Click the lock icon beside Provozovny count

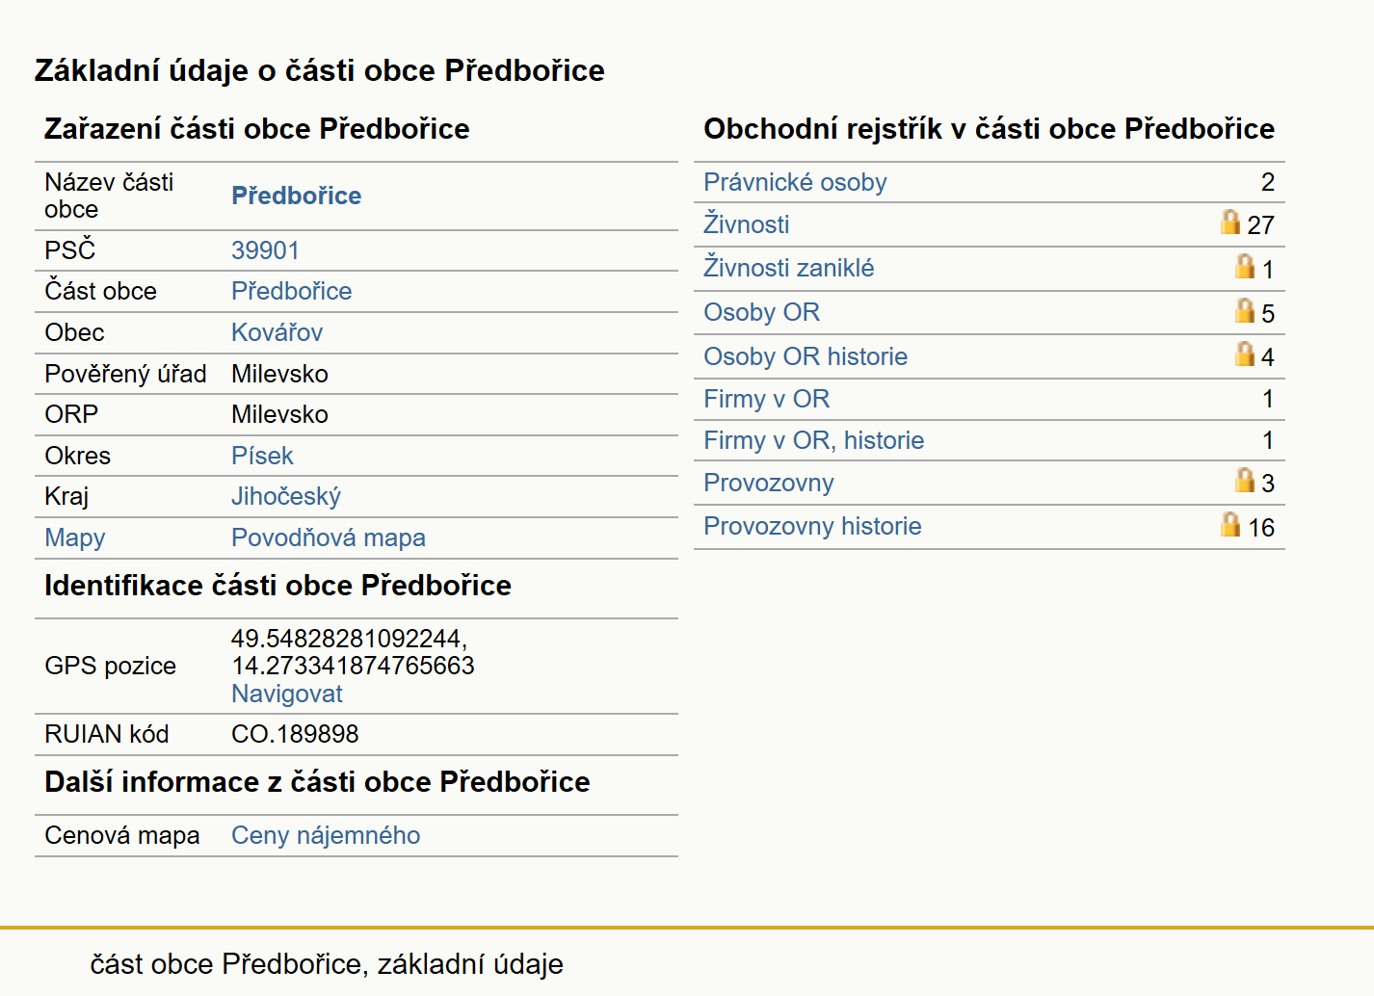point(1245,480)
